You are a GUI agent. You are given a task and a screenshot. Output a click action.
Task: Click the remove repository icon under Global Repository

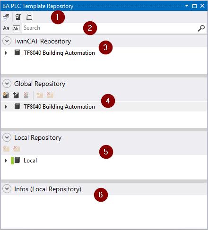pos(26,95)
